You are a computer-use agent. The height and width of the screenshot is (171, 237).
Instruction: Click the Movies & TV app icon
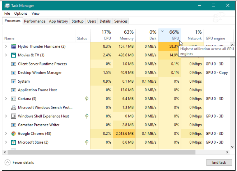pyautogui.click(x=14, y=55)
